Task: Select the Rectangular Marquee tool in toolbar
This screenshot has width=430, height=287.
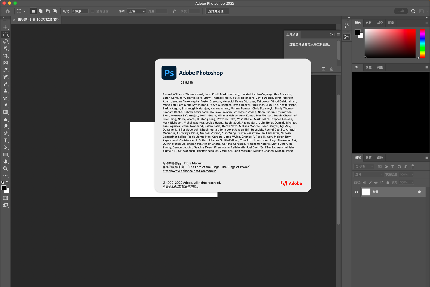Action: click(x=5, y=35)
